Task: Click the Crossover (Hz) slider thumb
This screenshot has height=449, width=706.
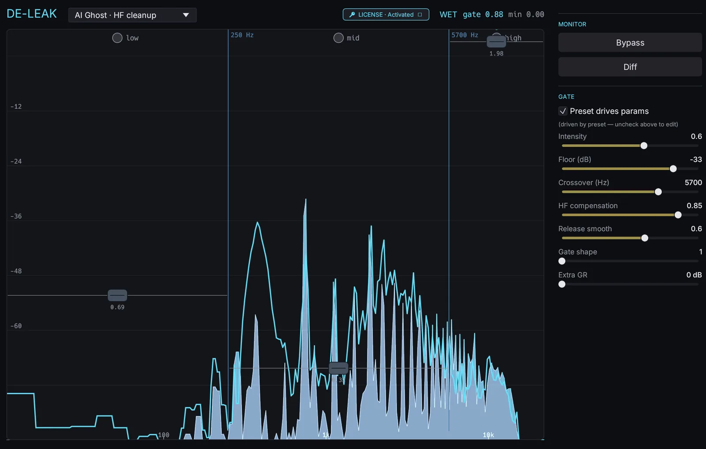Action: click(x=658, y=192)
